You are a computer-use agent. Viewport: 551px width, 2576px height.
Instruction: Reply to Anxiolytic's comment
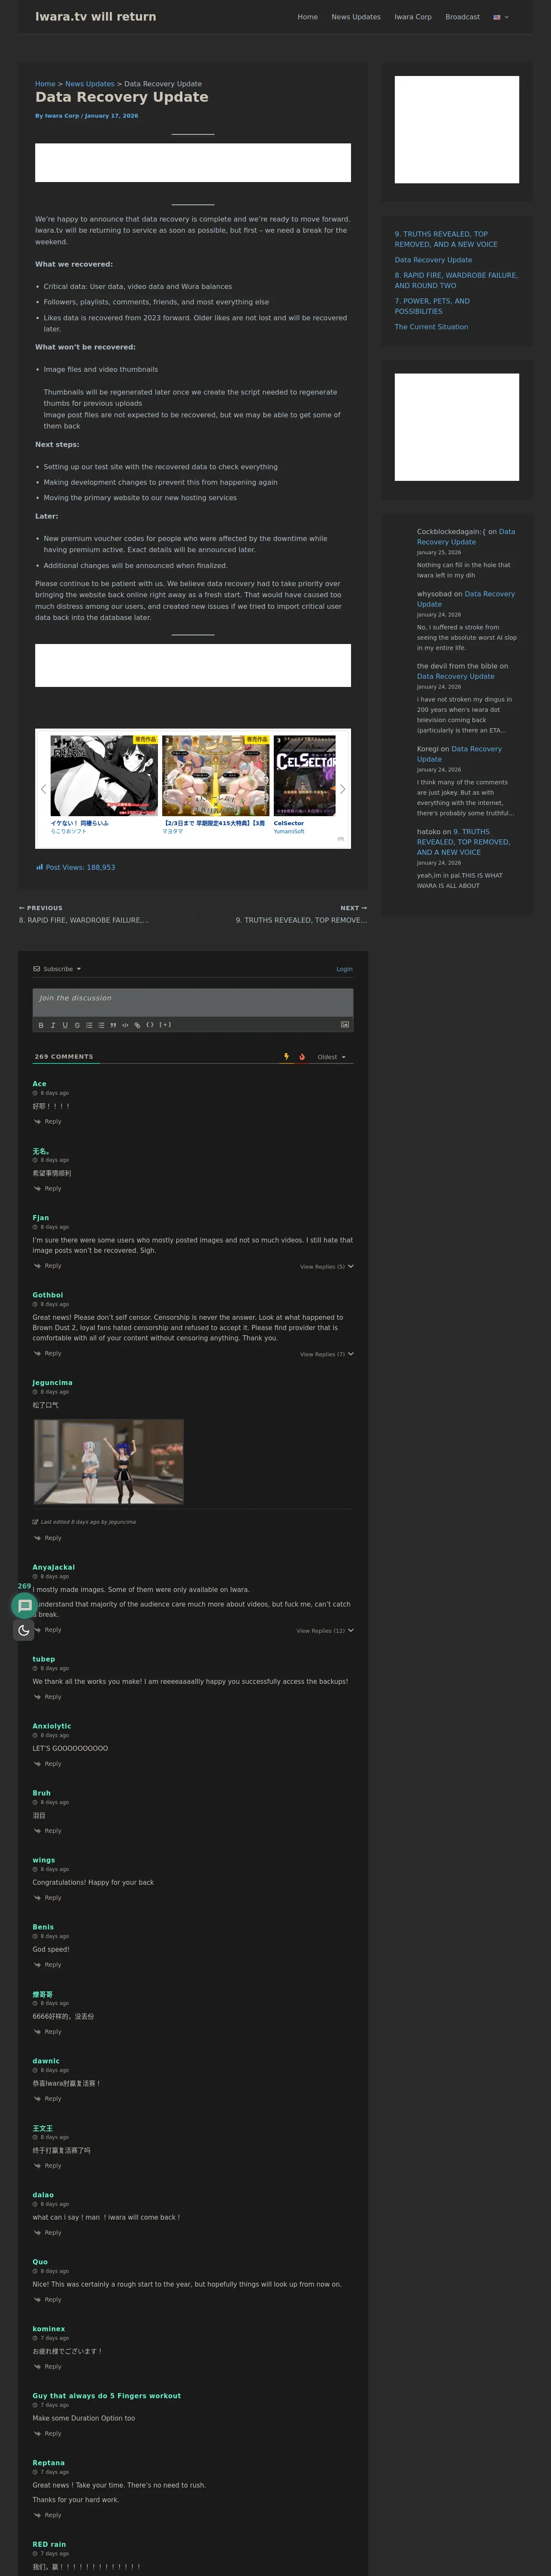pos(48,1764)
